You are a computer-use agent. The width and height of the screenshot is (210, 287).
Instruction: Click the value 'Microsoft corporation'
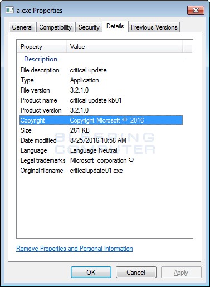click(102, 160)
